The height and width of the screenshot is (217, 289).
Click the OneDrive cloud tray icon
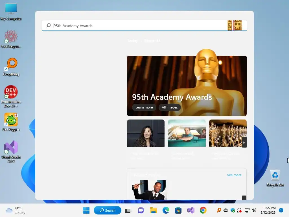tap(226, 210)
